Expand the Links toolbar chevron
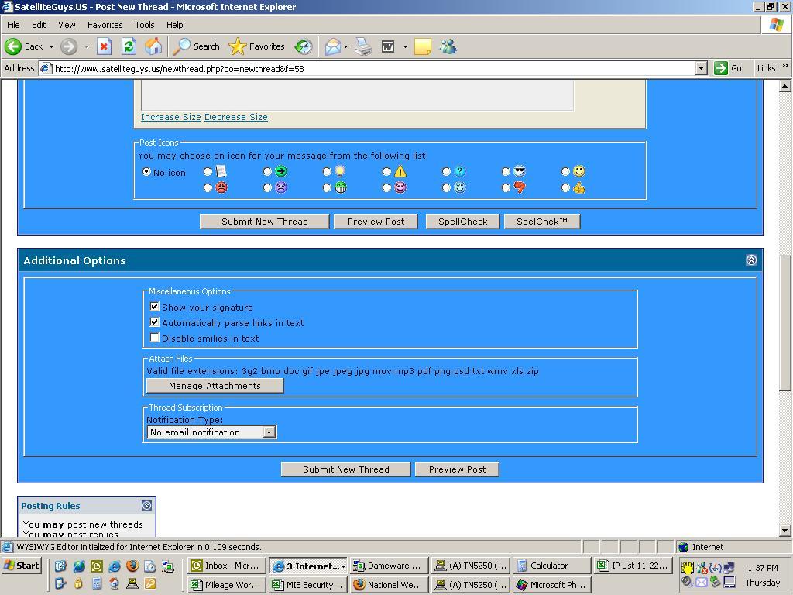This screenshot has height=595, width=793. pos(785,66)
